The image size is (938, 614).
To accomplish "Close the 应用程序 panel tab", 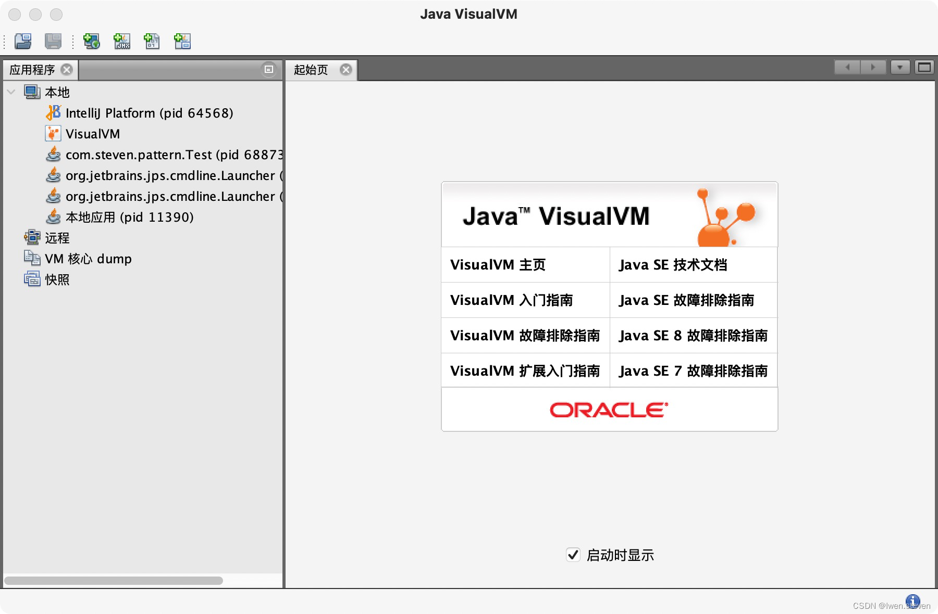I will 67,69.
